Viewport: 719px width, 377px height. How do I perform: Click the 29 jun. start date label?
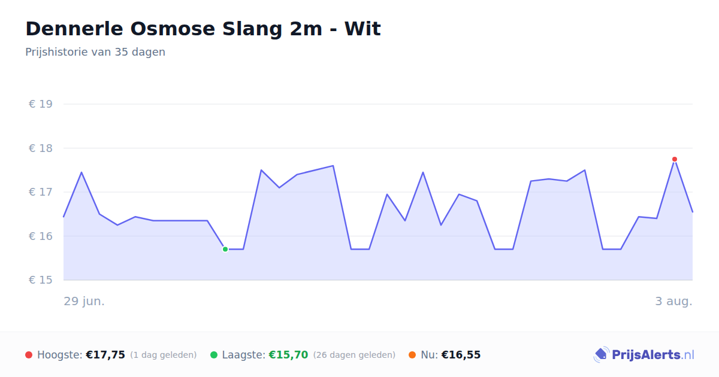[84, 301]
